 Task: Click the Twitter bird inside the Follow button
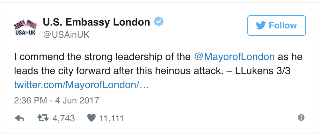tap(261, 26)
